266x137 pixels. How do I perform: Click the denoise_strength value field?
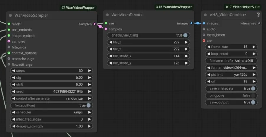[x=52, y=126]
